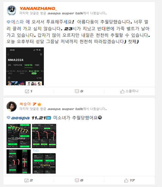Open comments icon showing 8 replies
162x187 pixels.
click(77, 180)
